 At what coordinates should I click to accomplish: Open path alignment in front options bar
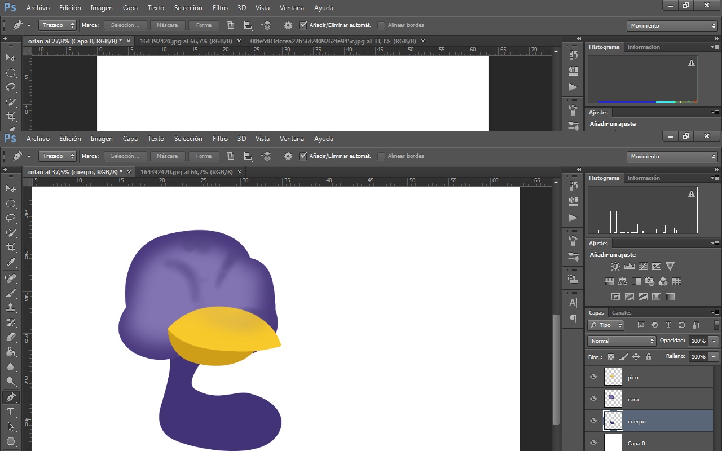[x=248, y=156]
